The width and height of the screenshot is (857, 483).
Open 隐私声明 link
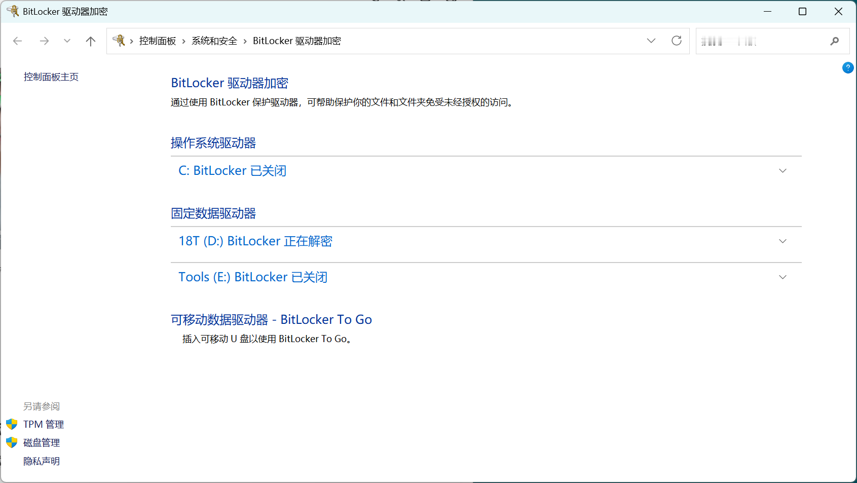42,461
